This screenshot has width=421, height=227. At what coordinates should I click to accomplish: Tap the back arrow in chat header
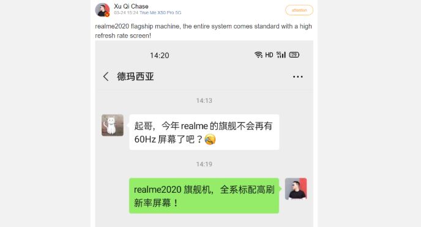pos(106,76)
